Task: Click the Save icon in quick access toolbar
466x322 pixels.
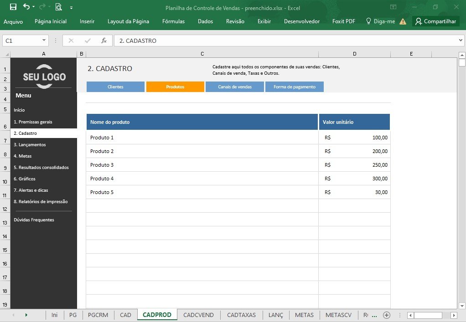Action: click(x=13, y=7)
